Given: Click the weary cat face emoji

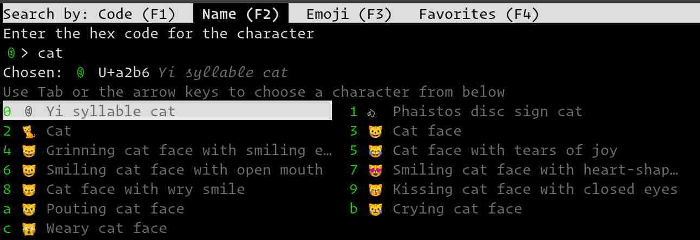Looking at the screenshot, I should tap(29, 229).
